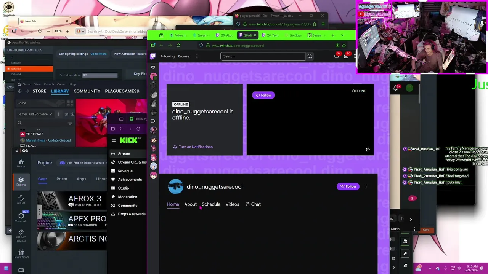The height and width of the screenshot is (274, 488).
Task: Click Steam library recent clock filter icon
Action: (x=66, y=114)
